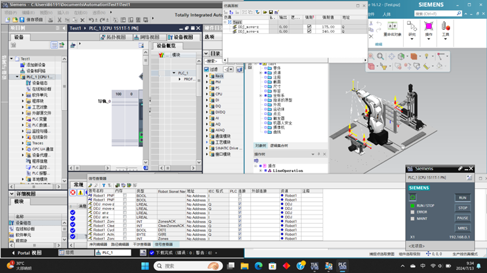Screen dimensions: 487x273
Task: Toggle PLC connection checkbox for first Robot1 PNP row
Action: click(x=240, y=195)
